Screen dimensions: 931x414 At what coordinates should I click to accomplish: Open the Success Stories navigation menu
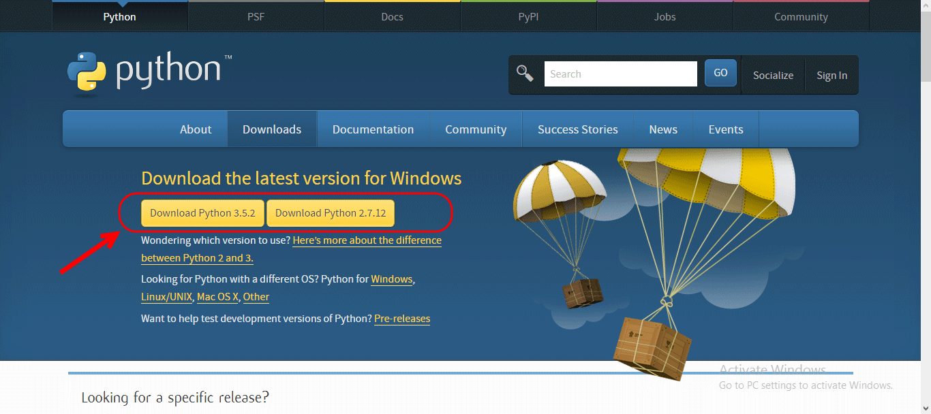pyautogui.click(x=578, y=129)
